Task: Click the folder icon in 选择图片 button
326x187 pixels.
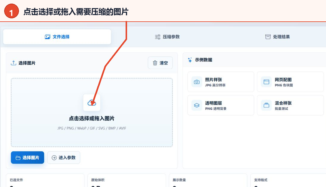Action: (18, 158)
